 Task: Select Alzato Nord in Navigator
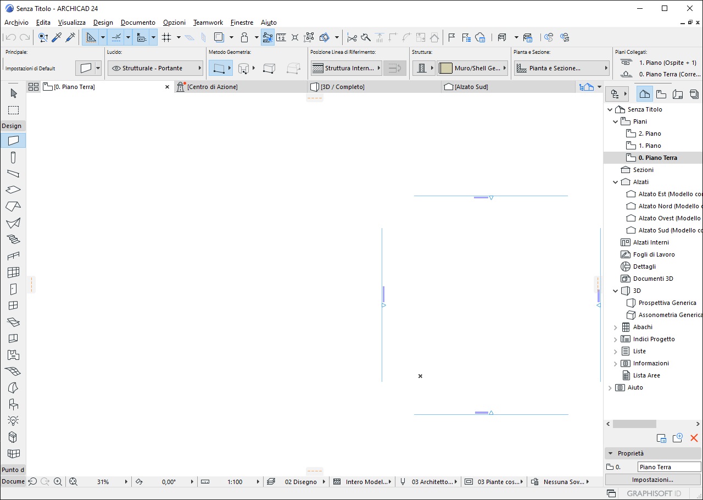pos(664,206)
